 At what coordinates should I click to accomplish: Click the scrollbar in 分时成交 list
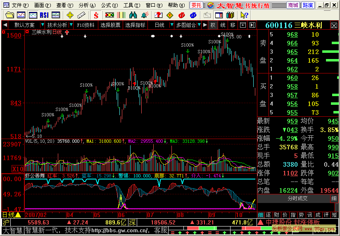coord(337,207)
